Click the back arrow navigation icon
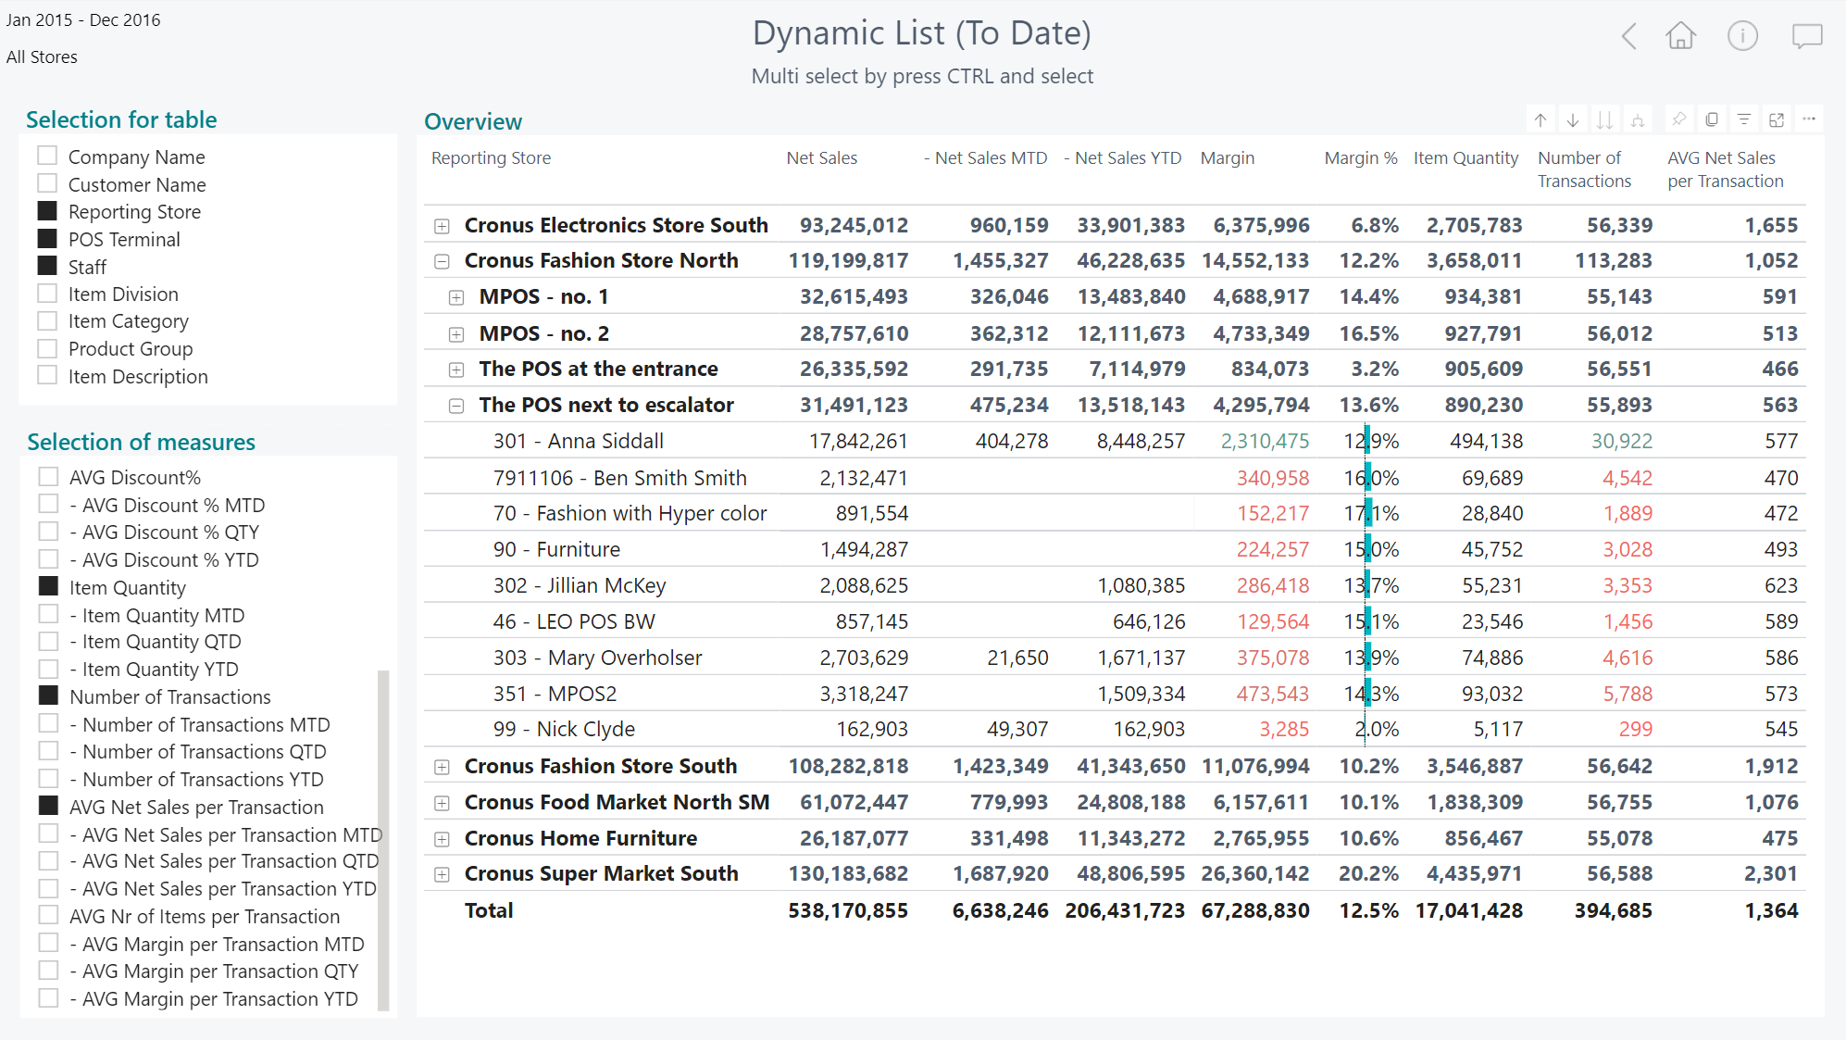The image size is (1846, 1040). pyautogui.click(x=1629, y=36)
